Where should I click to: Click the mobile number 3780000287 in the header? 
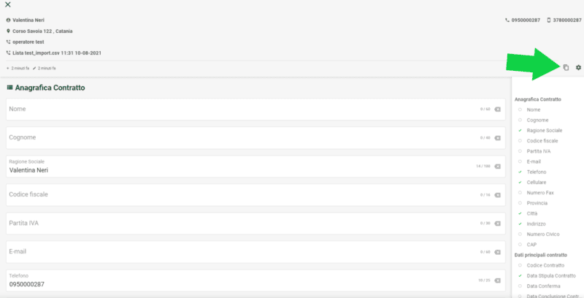tap(567, 20)
